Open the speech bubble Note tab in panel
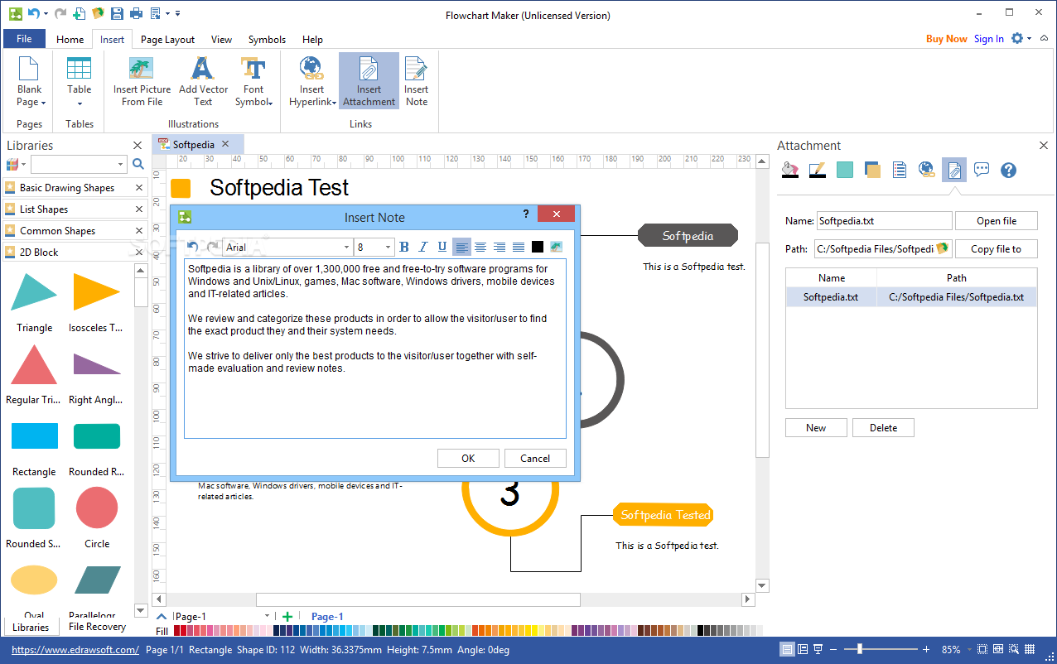The width and height of the screenshot is (1057, 664). pos(982,171)
